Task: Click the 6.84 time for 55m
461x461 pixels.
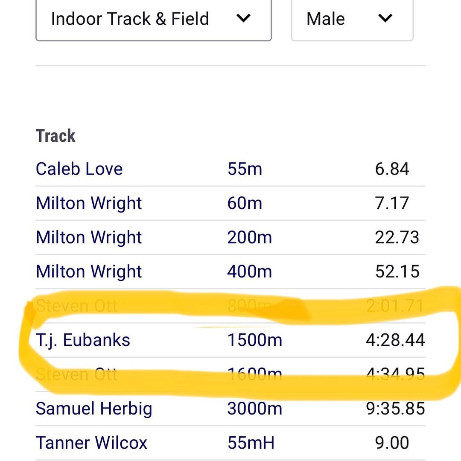Action: coord(392,169)
